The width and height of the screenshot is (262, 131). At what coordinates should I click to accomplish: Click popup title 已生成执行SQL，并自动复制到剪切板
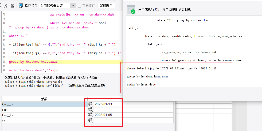click(165, 10)
